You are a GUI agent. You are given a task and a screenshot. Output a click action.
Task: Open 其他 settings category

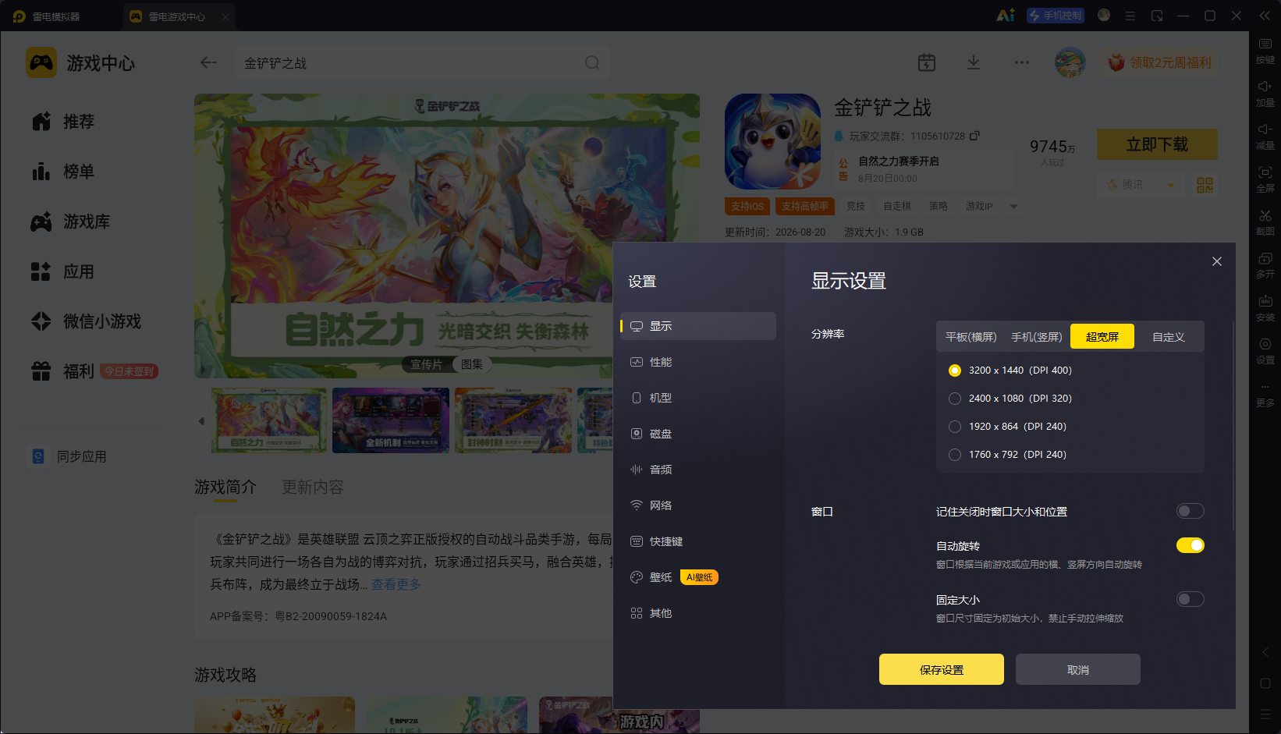(x=698, y=613)
